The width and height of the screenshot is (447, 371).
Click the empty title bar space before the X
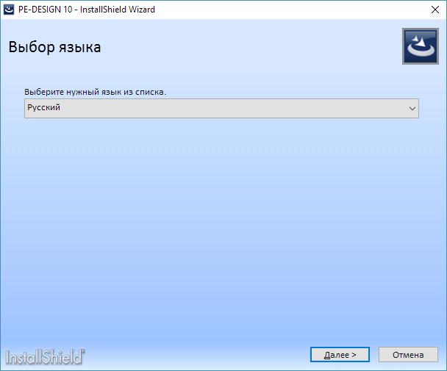tap(291, 10)
